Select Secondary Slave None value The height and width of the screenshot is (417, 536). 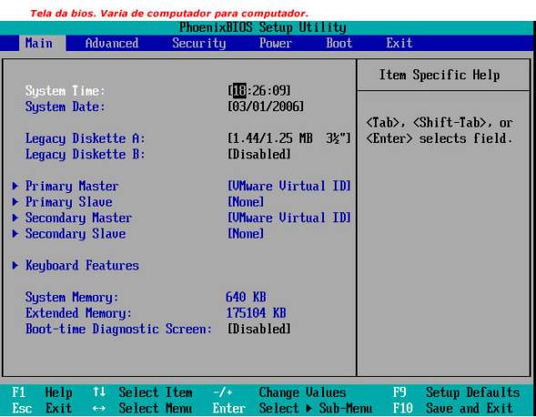pos(246,234)
